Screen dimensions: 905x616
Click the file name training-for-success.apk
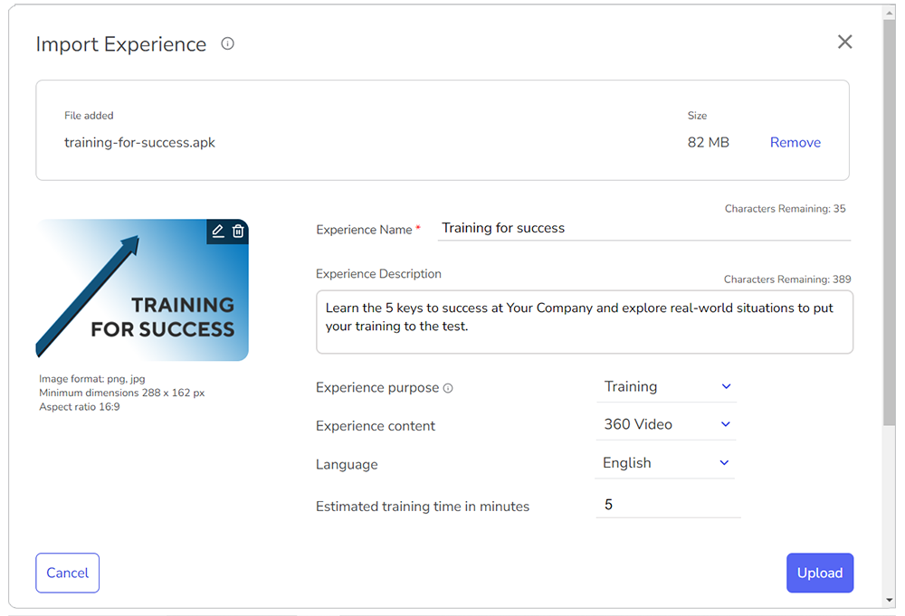click(x=139, y=142)
